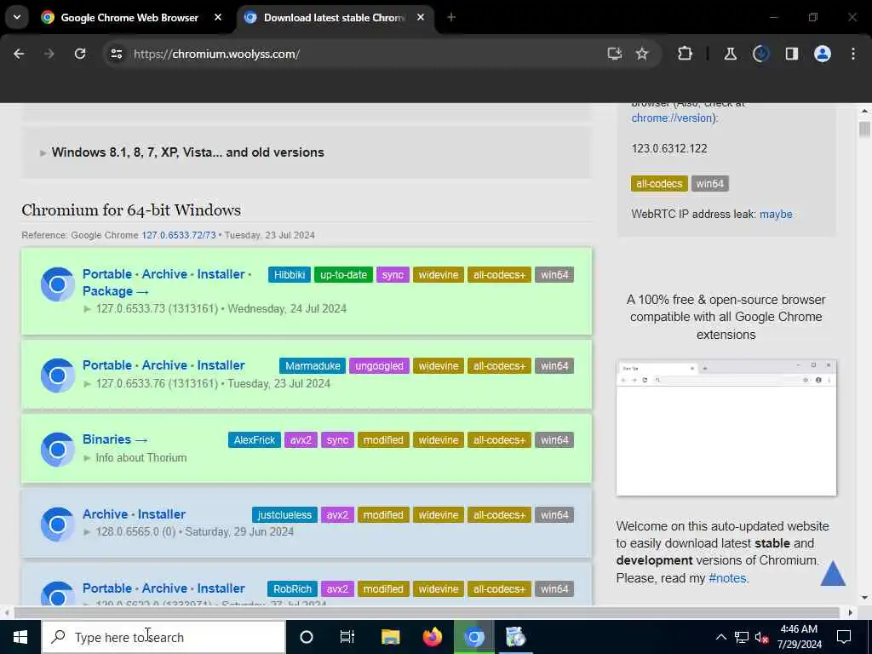Close the Download latest stable Chromium tab
Viewport: 872px width, 654px height.
pos(421,17)
